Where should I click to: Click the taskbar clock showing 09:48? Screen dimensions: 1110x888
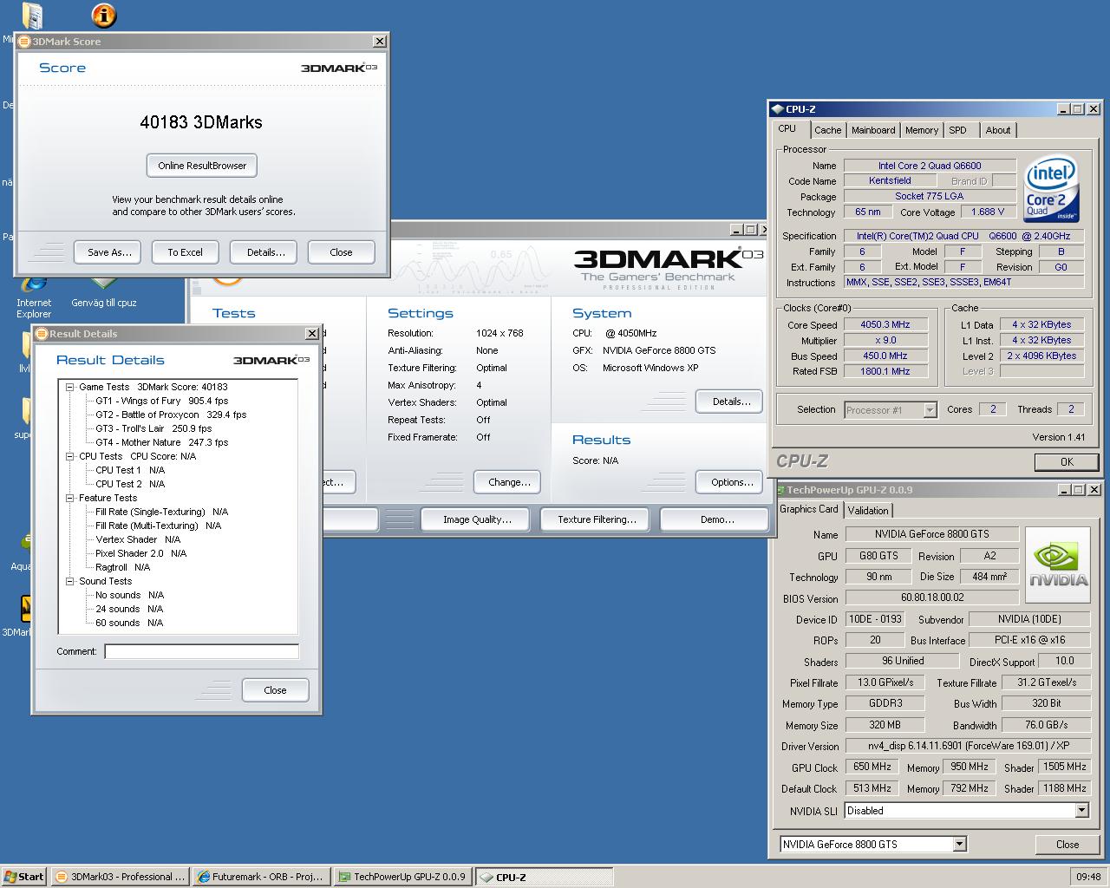click(x=1087, y=877)
